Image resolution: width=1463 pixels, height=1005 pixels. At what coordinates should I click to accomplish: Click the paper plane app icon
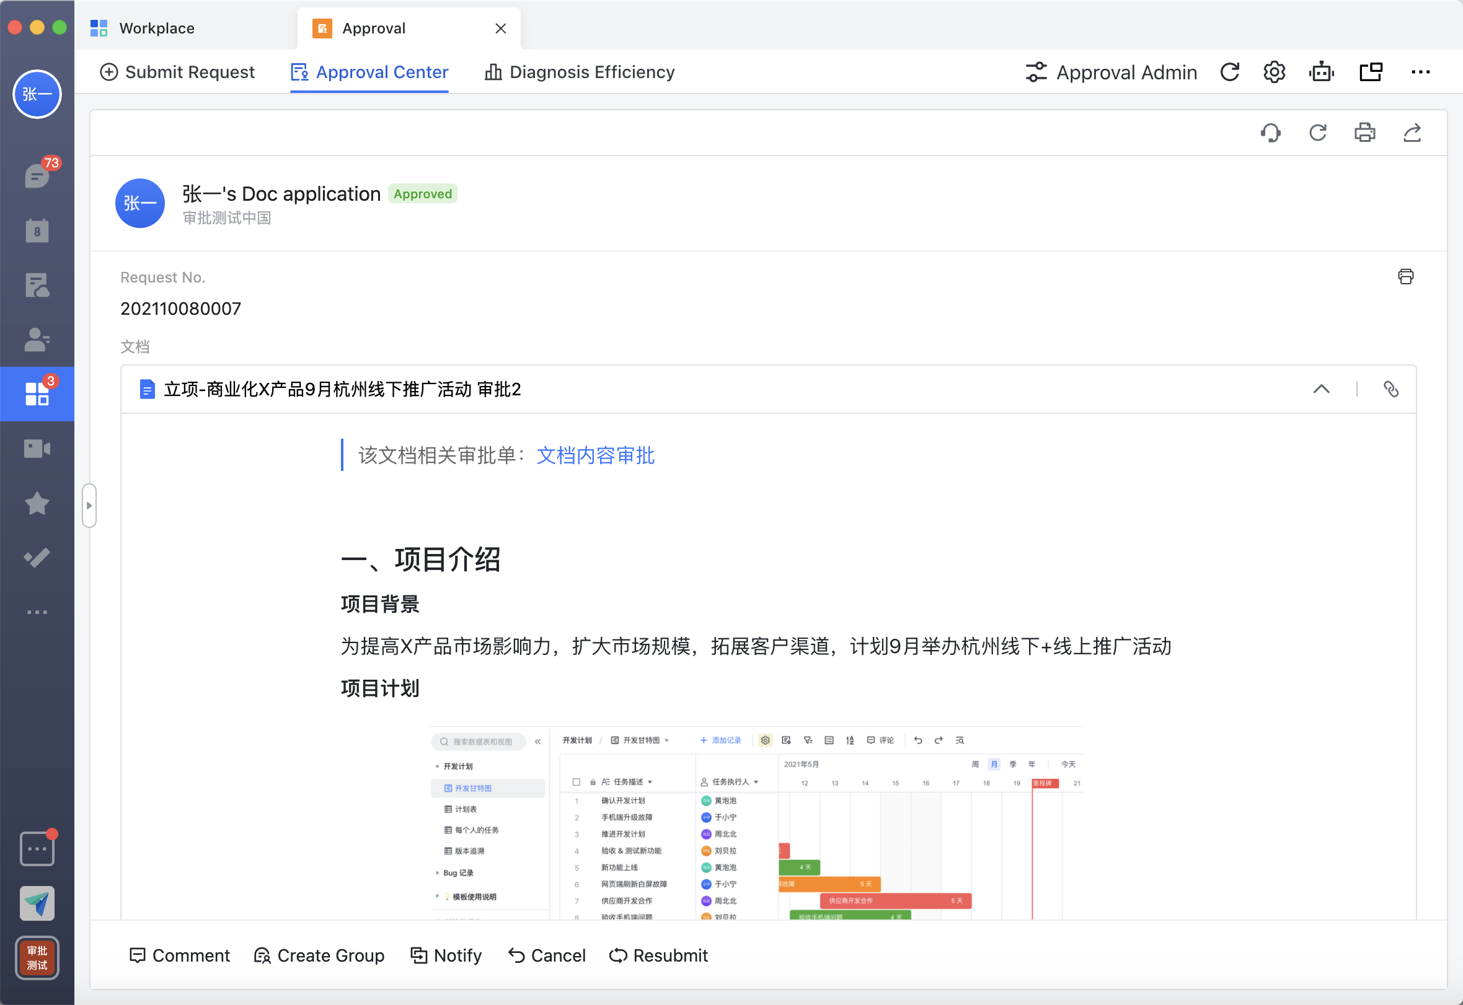[37, 903]
